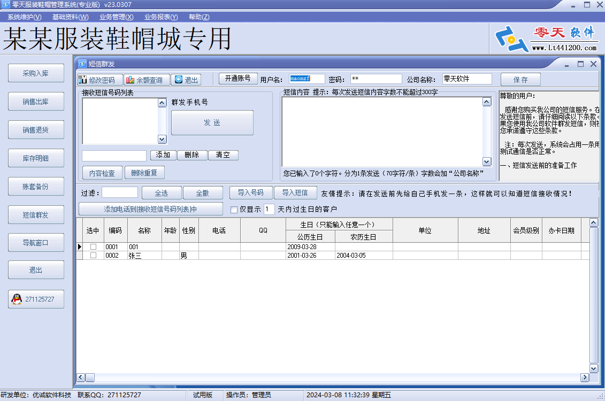Click the 发送 button
Image resolution: width=605 pixels, height=401 pixels.
click(212, 122)
